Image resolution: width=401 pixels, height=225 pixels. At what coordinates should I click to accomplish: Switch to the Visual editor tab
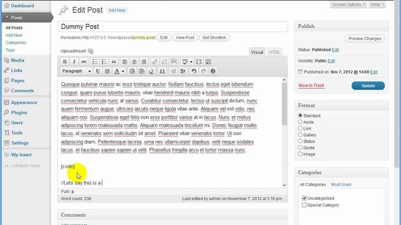pyautogui.click(x=257, y=52)
